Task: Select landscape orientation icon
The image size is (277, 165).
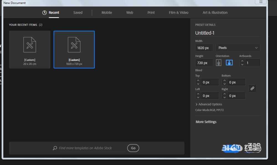Action: pos(229,63)
